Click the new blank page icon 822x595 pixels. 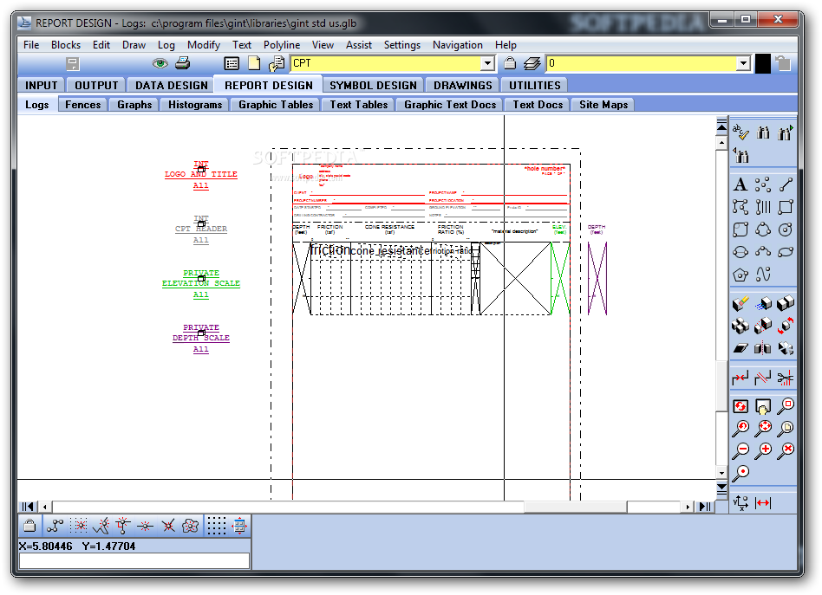point(254,63)
